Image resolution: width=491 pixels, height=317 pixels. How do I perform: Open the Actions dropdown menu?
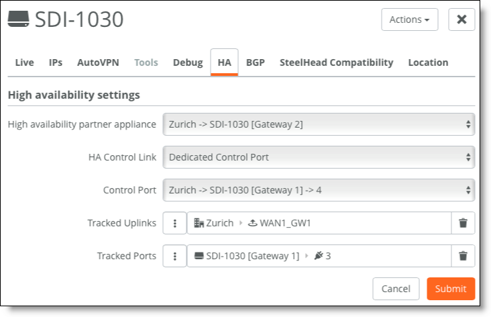409,19
